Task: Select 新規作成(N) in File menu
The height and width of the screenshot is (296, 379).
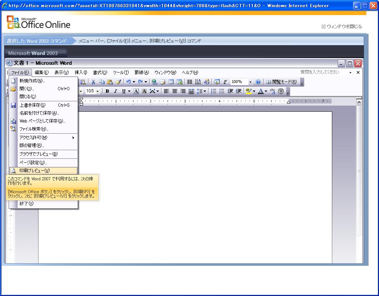Action: click(44, 80)
